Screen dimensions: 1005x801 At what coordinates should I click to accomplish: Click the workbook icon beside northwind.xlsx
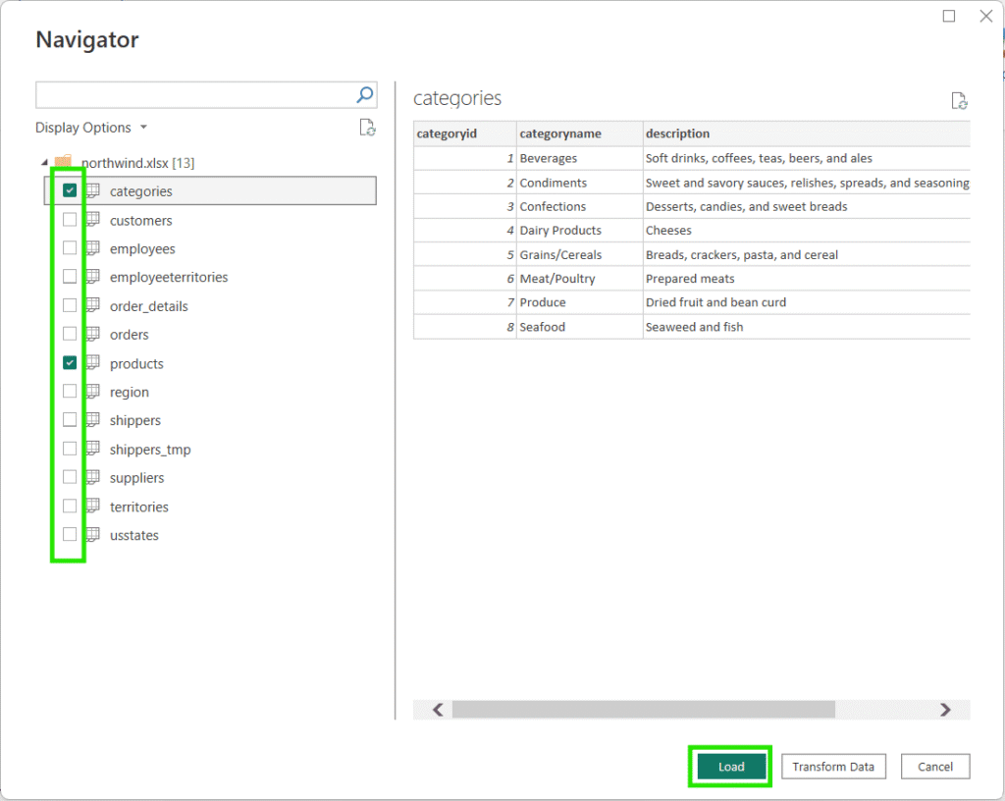tap(62, 162)
